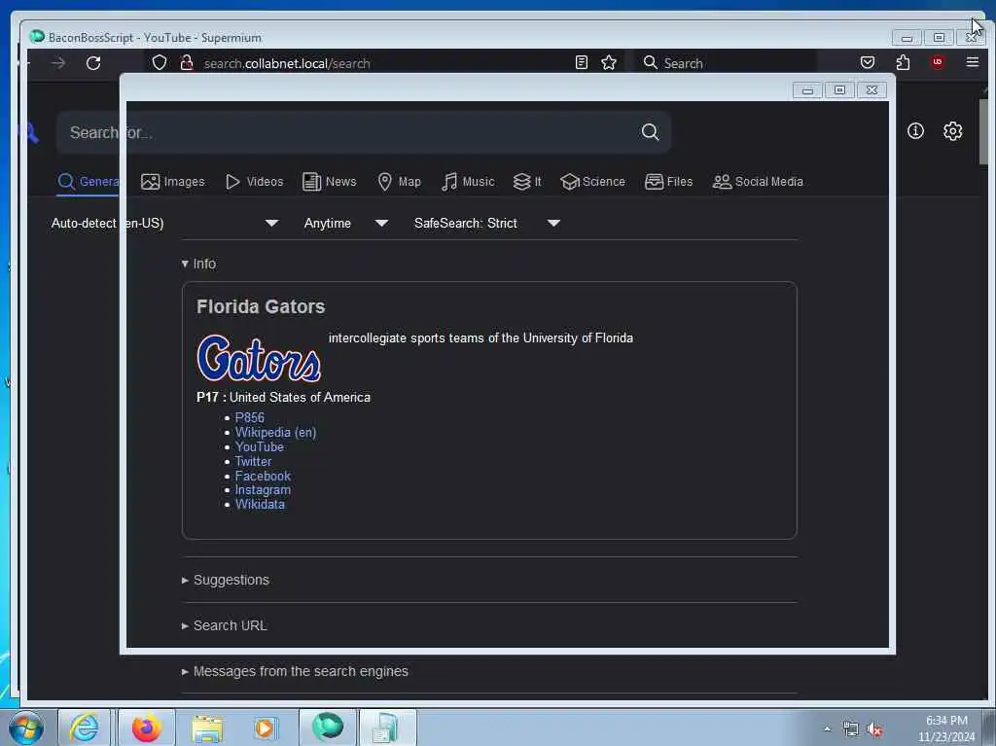996x746 pixels.
Task: Open the News category tab
Action: click(x=329, y=182)
